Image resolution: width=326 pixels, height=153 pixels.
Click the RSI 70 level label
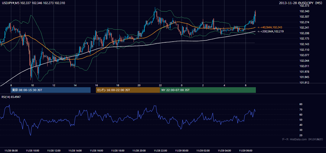tap(301, 109)
